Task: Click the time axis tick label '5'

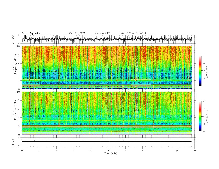Action: pos(108,150)
